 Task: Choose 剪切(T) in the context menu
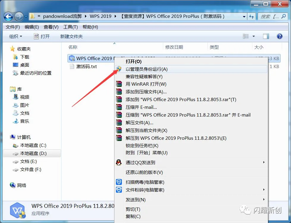[x=191, y=209]
